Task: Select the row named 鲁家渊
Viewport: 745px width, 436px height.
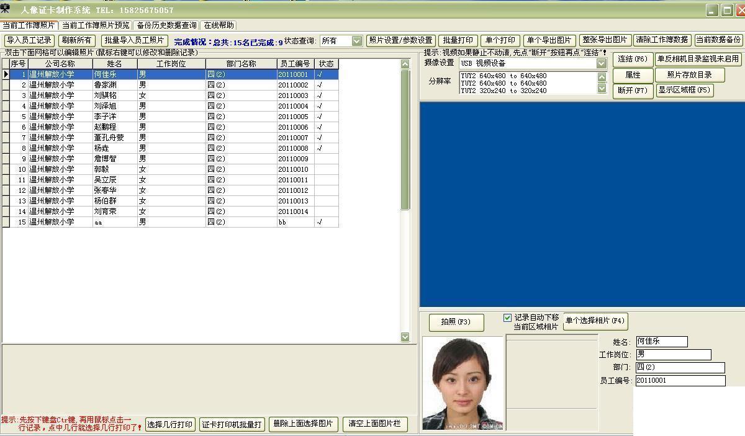Action: (171, 85)
